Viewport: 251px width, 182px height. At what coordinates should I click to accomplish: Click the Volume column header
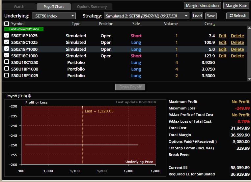point(171,24)
